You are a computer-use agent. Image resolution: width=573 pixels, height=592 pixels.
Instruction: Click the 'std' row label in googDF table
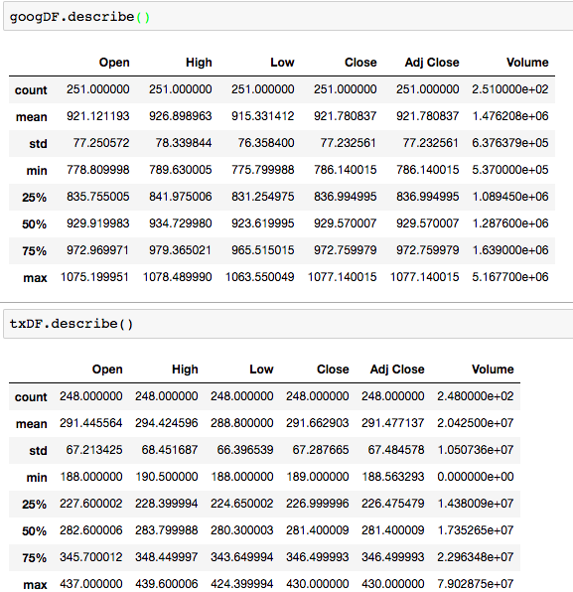(38, 143)
